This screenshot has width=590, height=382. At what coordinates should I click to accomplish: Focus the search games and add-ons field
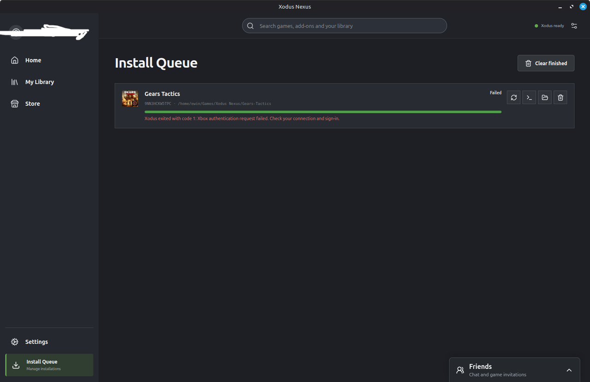[345, 26]
